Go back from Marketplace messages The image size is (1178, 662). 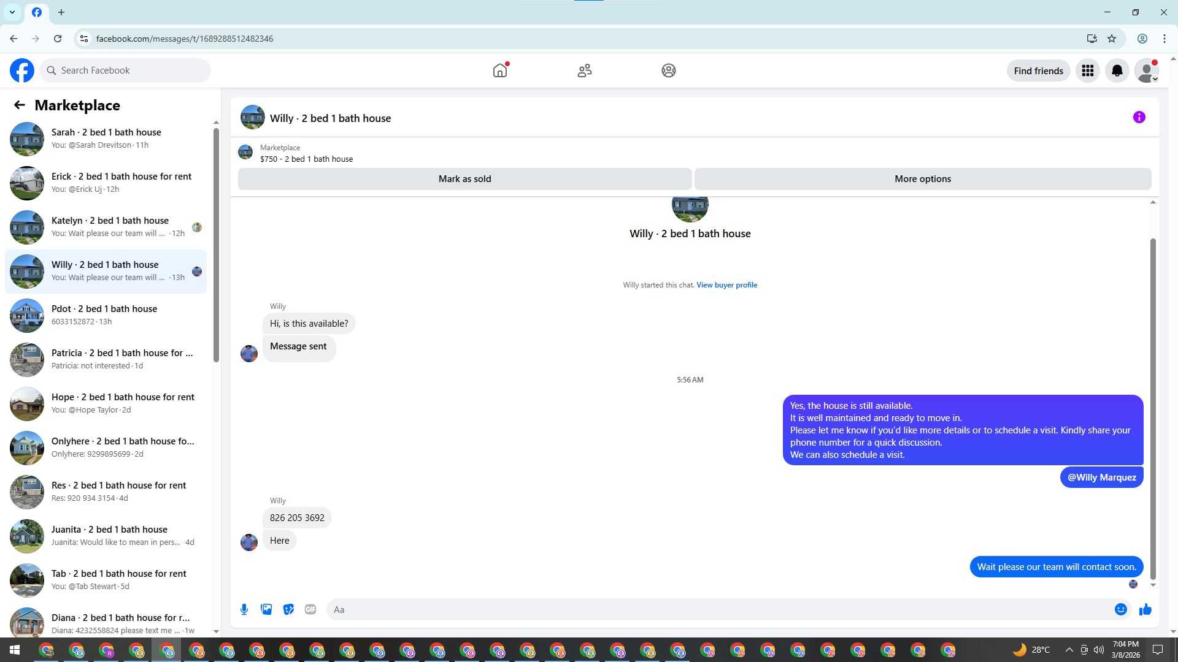(20, 105)
